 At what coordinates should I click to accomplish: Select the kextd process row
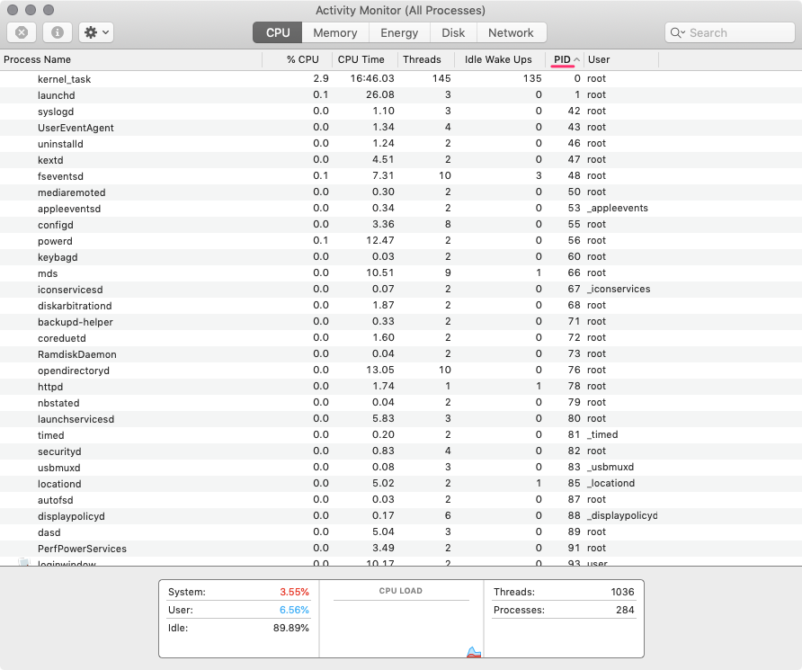click(401, 159)
